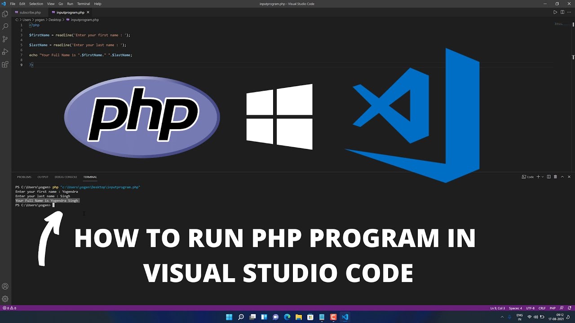
Task: Click the editor minimap
Action: pyautogui.click(x=558, y=24)
